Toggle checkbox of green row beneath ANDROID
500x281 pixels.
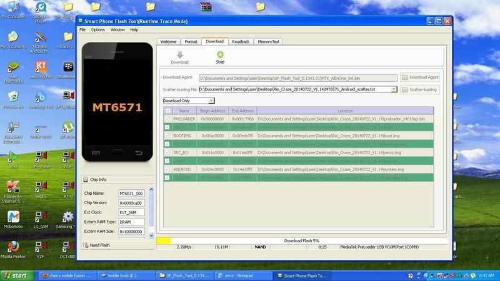[167, 177]
